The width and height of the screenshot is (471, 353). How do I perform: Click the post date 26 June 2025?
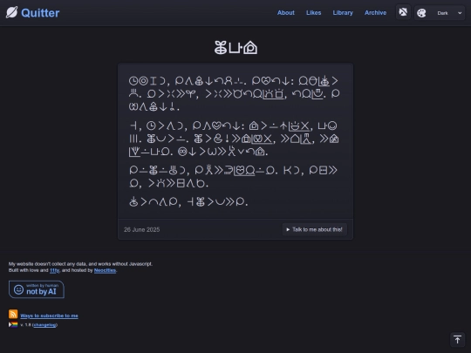142,229
